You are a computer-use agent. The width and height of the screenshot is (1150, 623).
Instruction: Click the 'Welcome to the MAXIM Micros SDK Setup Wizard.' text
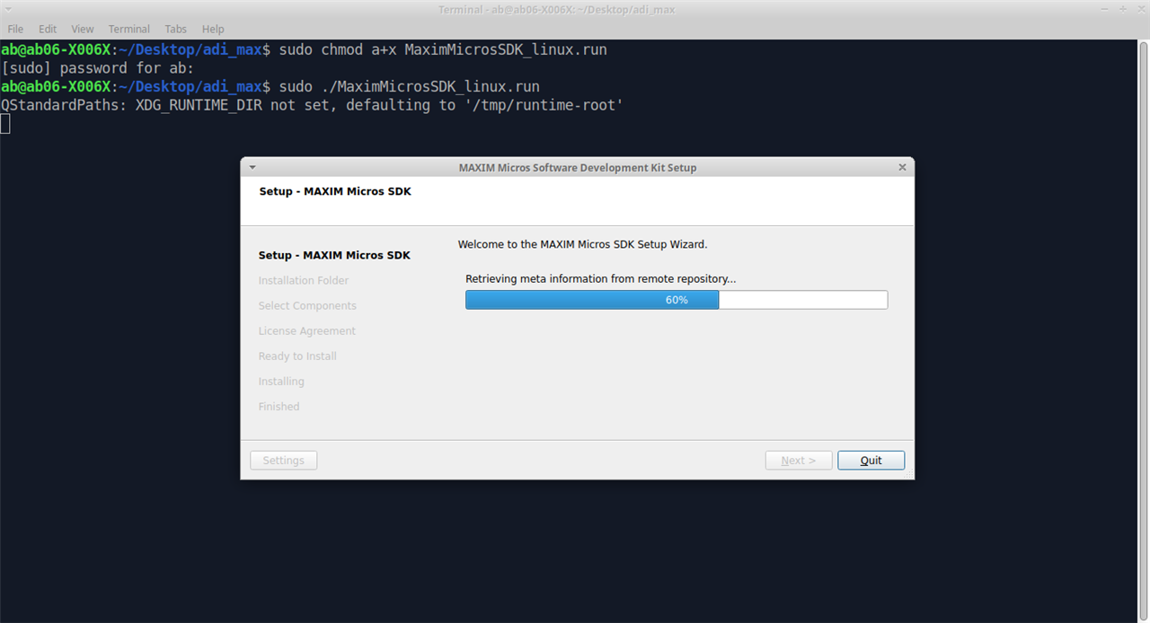(583, 244)
